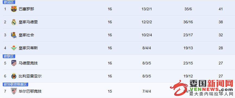The height and width of the screenshot is (98, 235).
Task: Click the Real Betis crest icon
Action: [14, 48]
